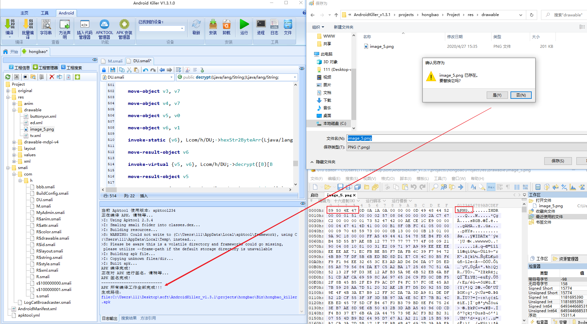The height and width of the screenshot is (324, 587).
Task: Toggle Hex mode in hex editor toolbar
Action: [491, 187]
